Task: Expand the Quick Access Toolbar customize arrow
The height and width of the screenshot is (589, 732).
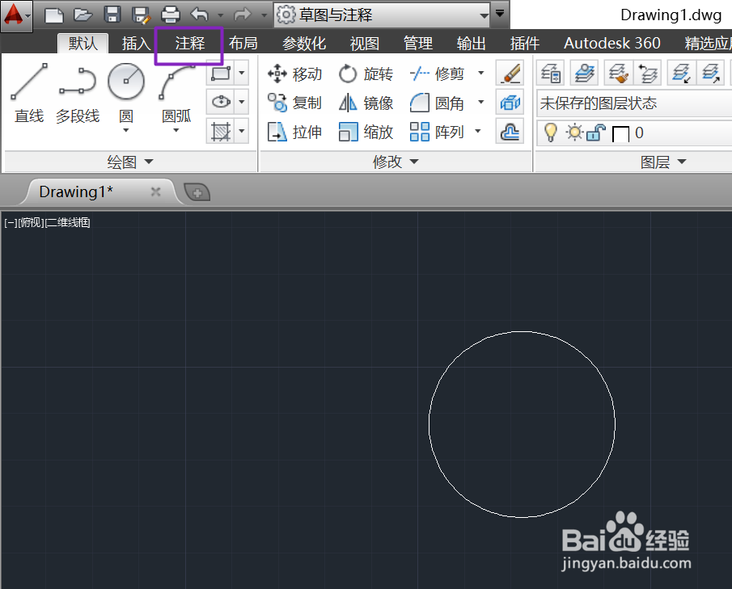Action: [500, 14]
